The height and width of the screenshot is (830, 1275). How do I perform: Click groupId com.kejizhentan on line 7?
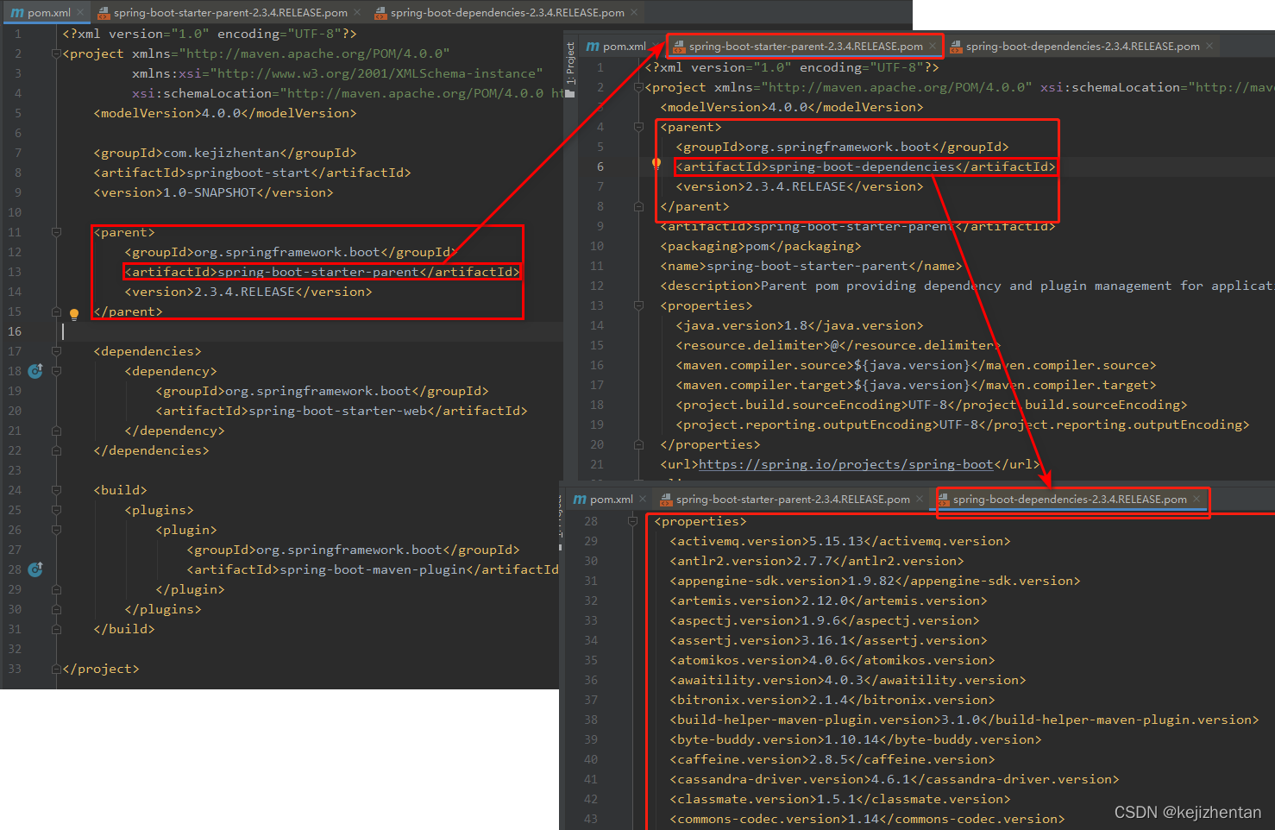click(225, 153)
